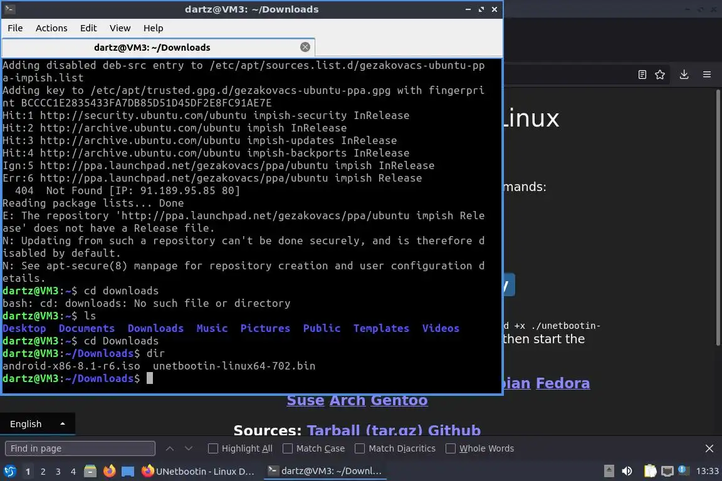Expand the English language dropdown
The image size is (722, 481).
pyautogui.click(x=38, y=424)
